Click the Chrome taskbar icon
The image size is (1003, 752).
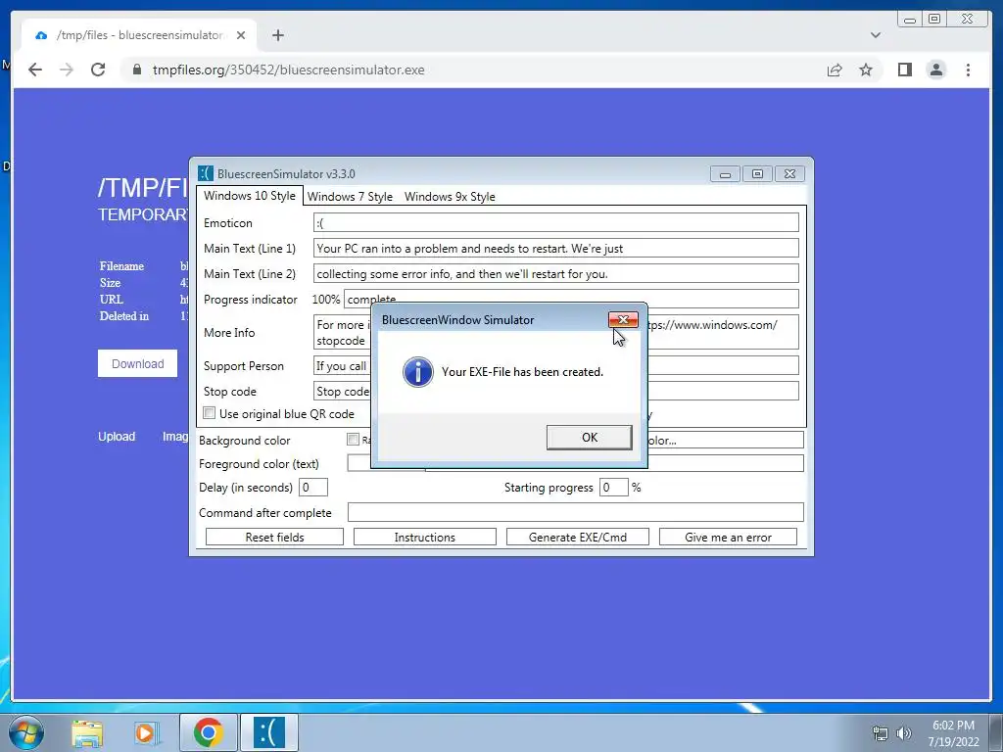coord(209,732)
